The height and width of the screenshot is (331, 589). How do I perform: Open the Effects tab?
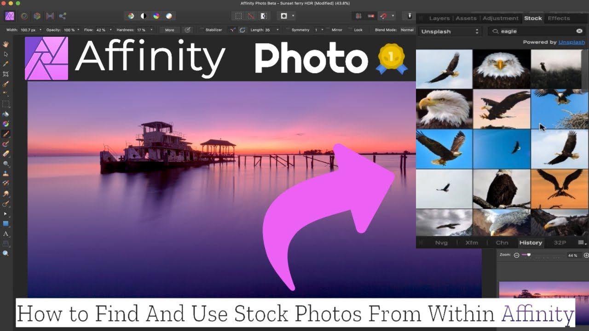(x=559, y=18)
